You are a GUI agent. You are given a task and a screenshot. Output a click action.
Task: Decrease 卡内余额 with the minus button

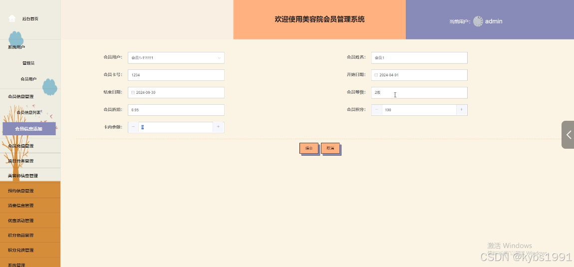pos(133,127)
